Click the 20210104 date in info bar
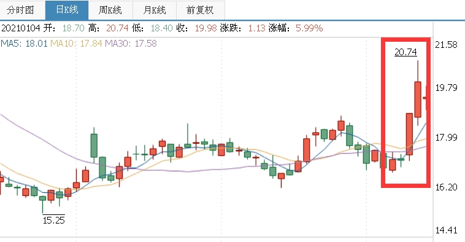Screen dimensions: 465x242 20,28
